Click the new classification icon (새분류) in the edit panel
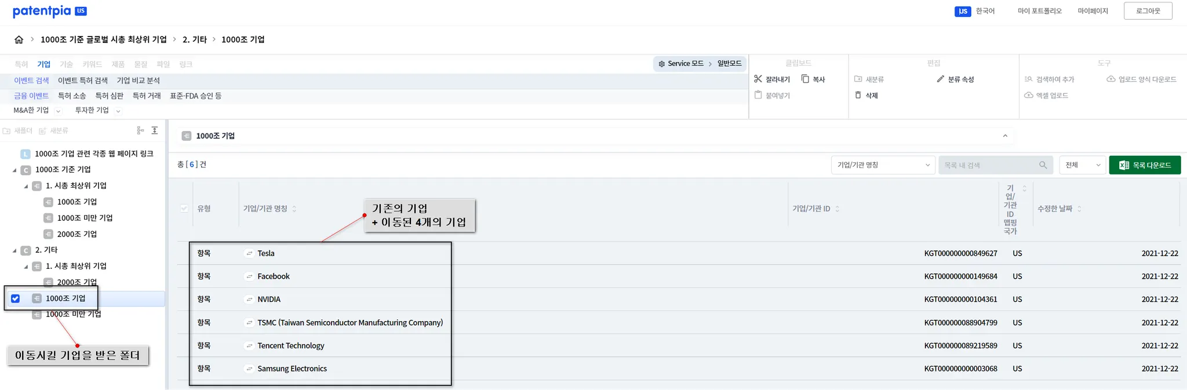The height and width of the screenshot is (390, 1187). point(858,79)
